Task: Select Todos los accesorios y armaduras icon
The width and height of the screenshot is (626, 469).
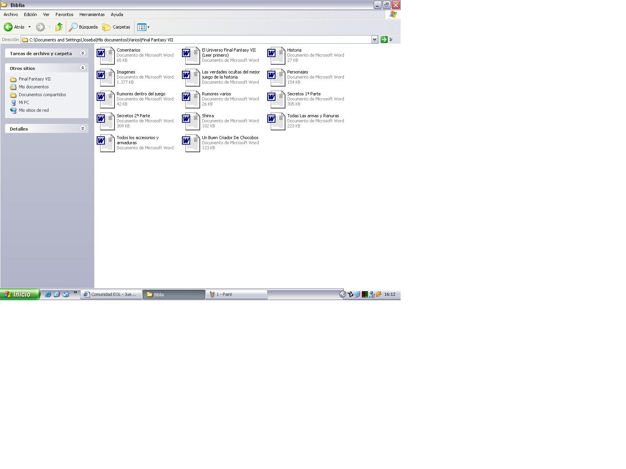Action: [x=106, y=143]
